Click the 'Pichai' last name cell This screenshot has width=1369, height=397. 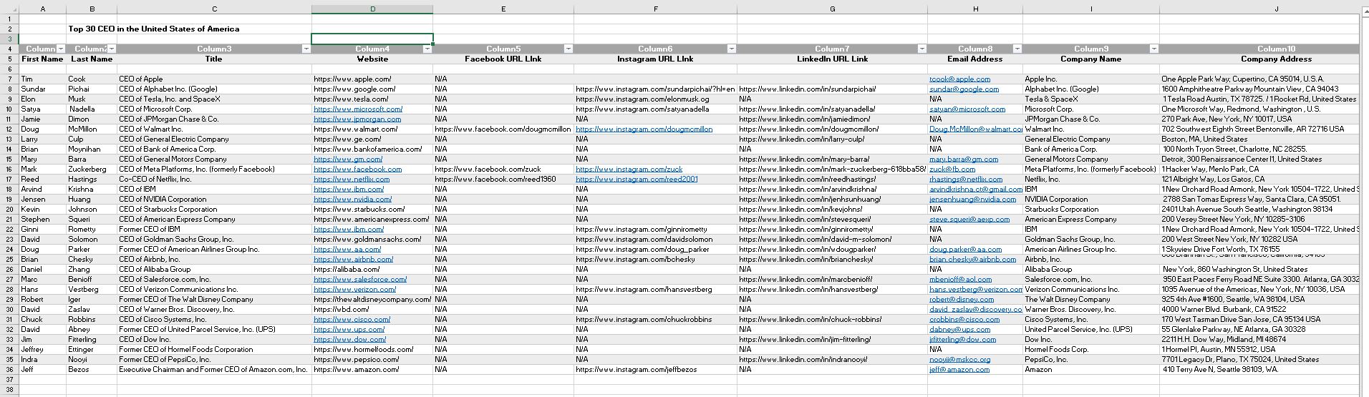pos(92,89)
